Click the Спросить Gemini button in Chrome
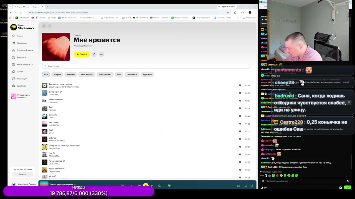This screenshot has width=355, height=199. tap(227, 7)
